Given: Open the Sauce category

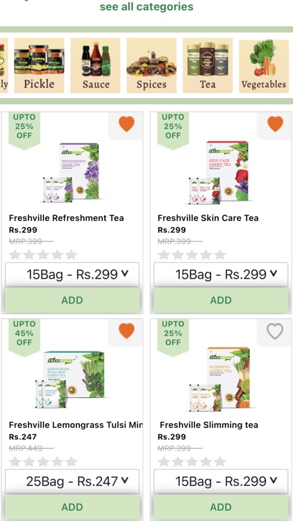Looking at the screenshot, I should [95, 65].
